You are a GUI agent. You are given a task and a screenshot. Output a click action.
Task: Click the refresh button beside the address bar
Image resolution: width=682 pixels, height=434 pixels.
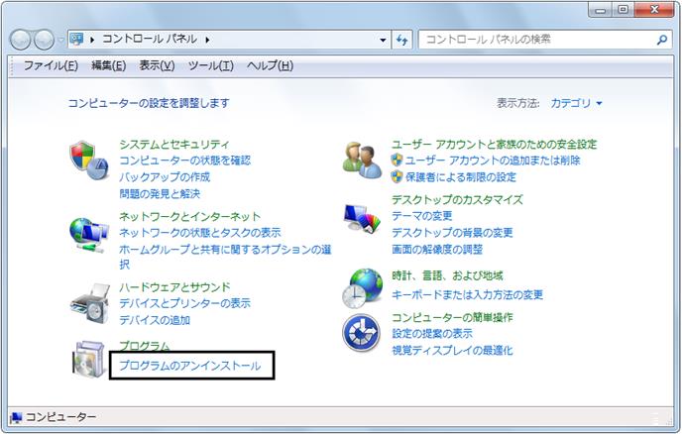(x=401, y=40)
